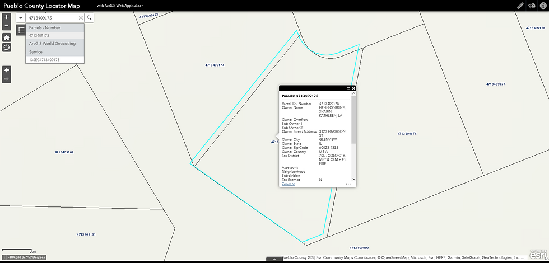Select parcel suggestion 4713409175
The image size is (549, 263).
tap(55, 35)
